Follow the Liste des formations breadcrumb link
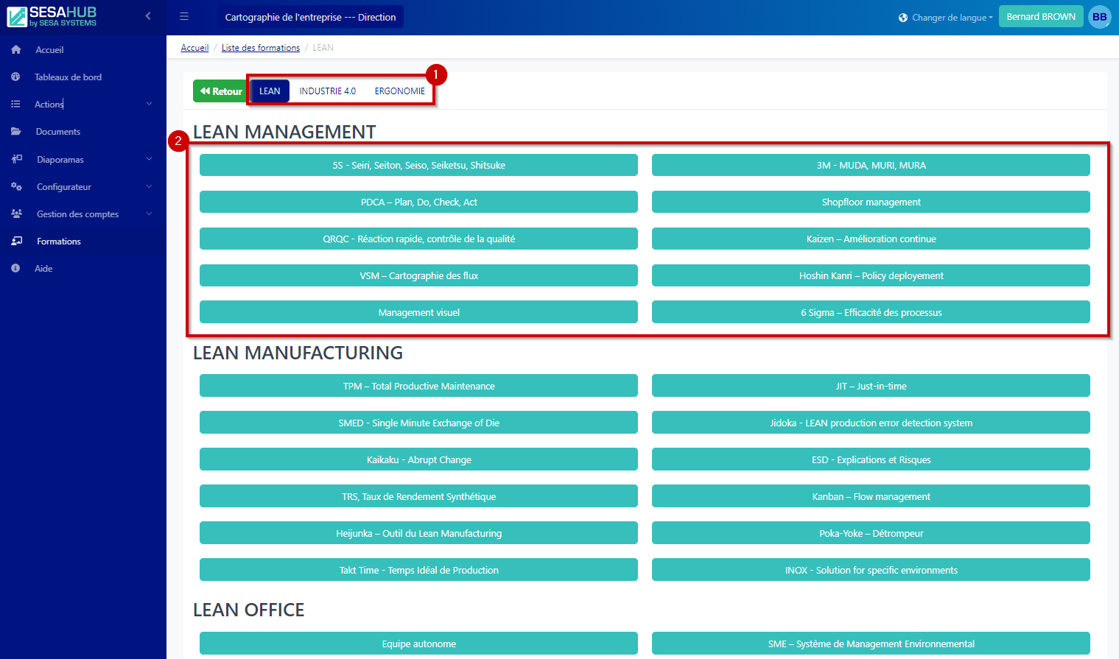 click(x=260, y=48)
